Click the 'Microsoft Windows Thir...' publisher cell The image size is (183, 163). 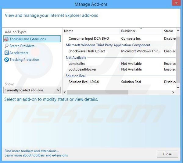[141, 51]
